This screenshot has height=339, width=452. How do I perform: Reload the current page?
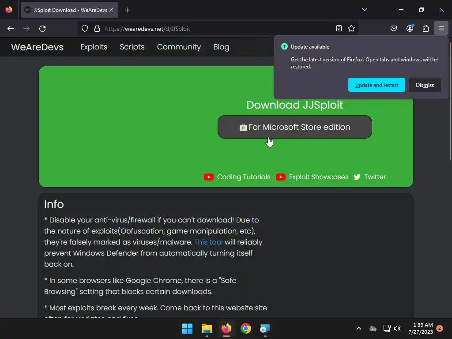pos(42,29)
